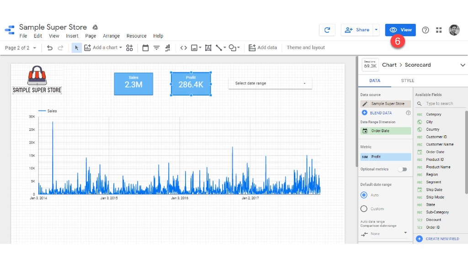Viewport: 468px width, 263px height.
Task: Toggle the Optional metrics switch
Action: (402, 169)
